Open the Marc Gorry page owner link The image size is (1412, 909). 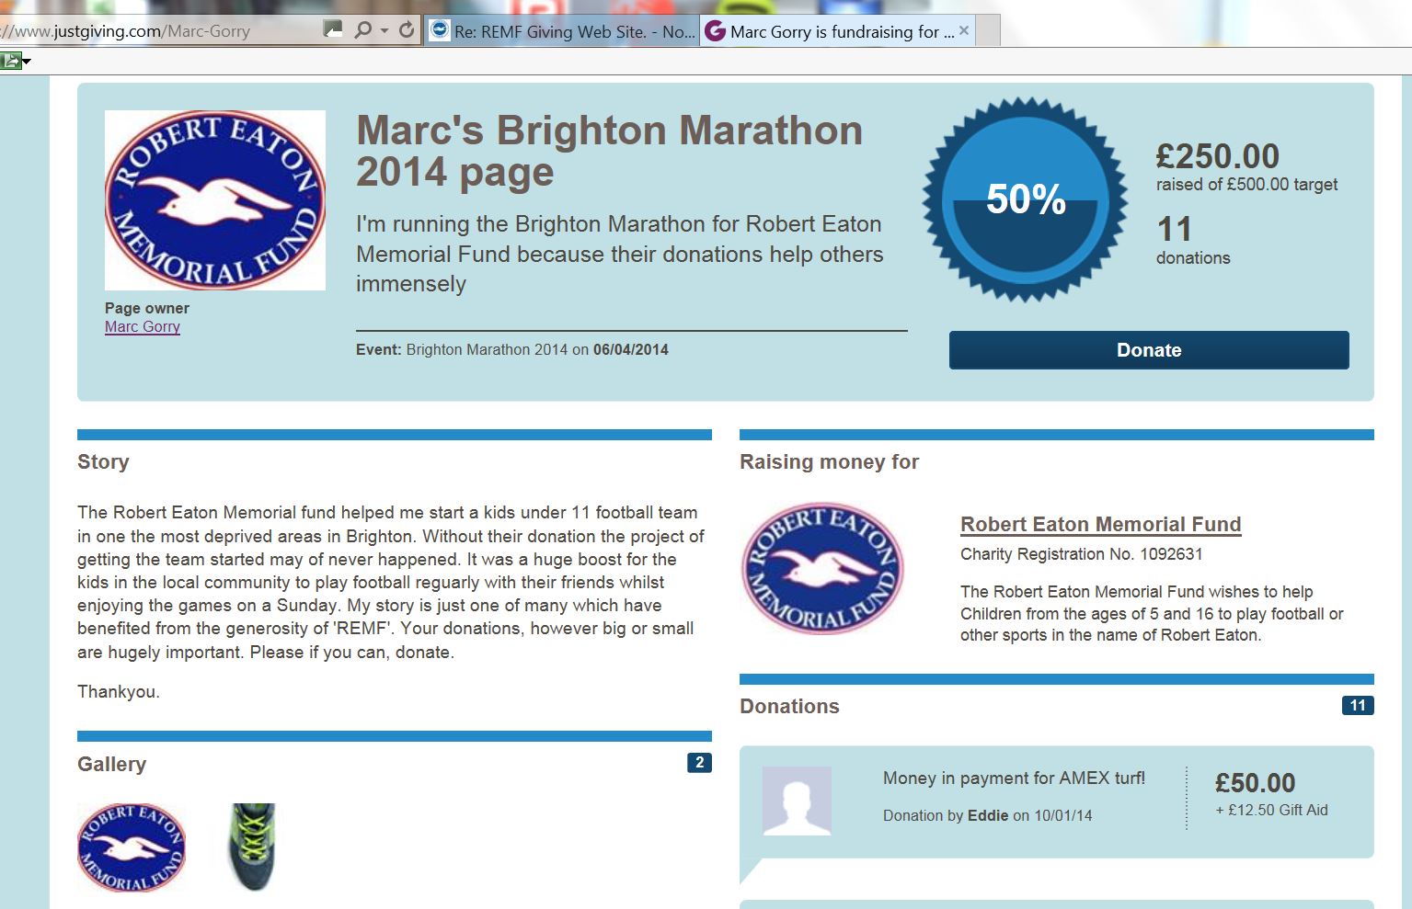tap(143, 326)
